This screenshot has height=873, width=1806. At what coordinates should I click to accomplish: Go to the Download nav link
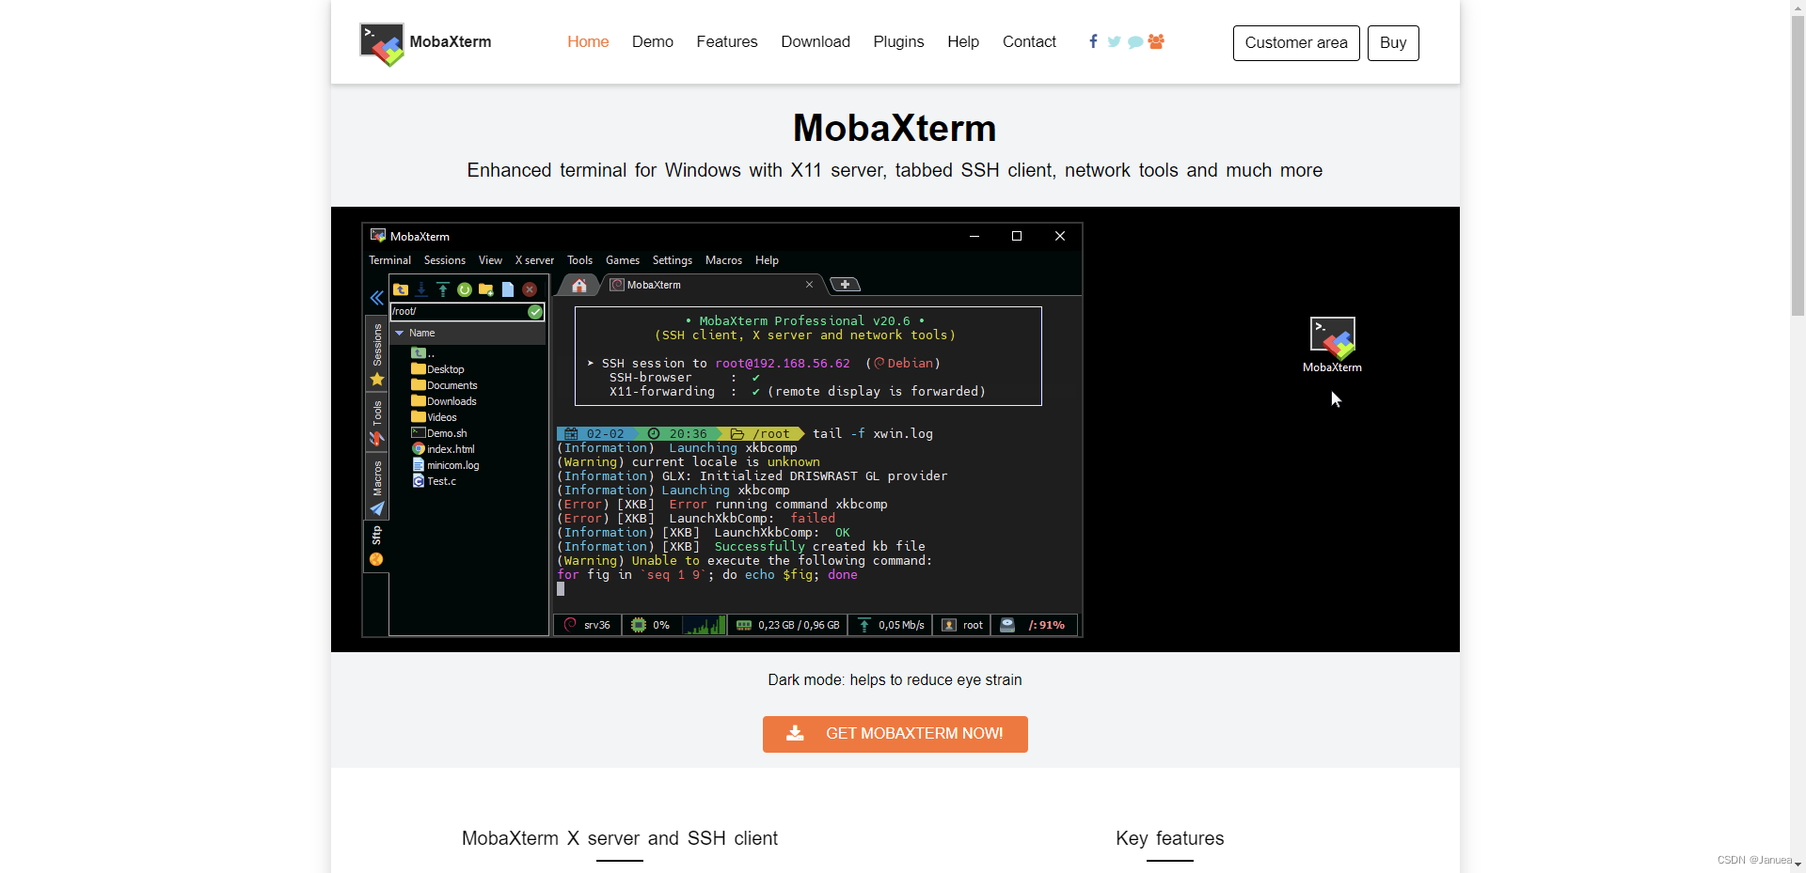tap(816, 41)
